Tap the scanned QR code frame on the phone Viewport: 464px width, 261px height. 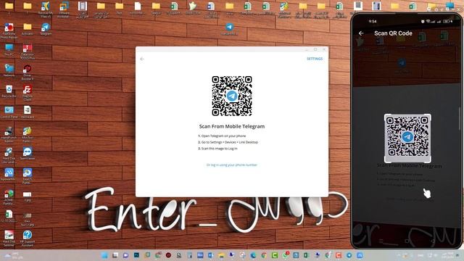(x=407, y=138)
